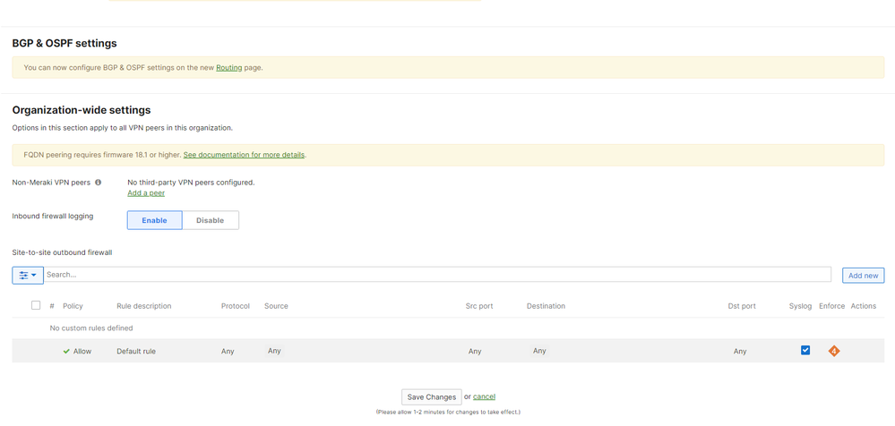Disable inbound firewall logging
This screenshot has height=426, width=895.
tap(210, 220)
